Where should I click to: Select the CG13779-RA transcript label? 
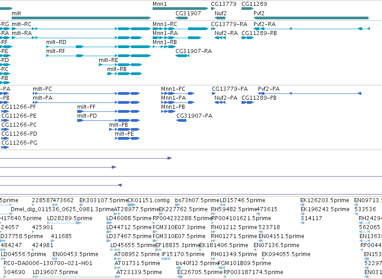(x=229, y=24)
